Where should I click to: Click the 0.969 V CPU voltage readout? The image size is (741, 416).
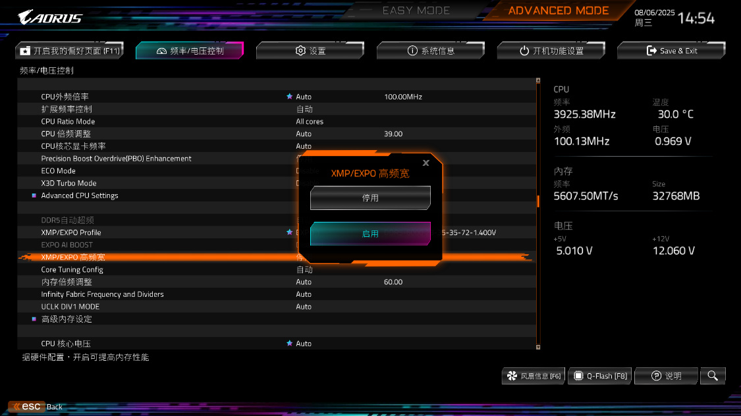coord(673,141)
